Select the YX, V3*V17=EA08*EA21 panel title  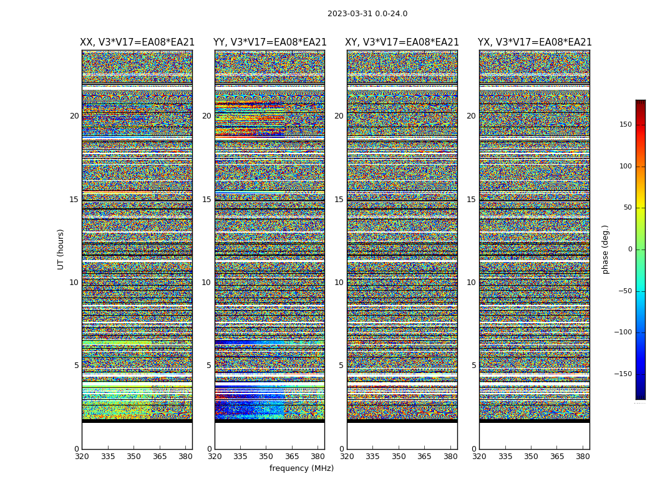click(535, 42)
